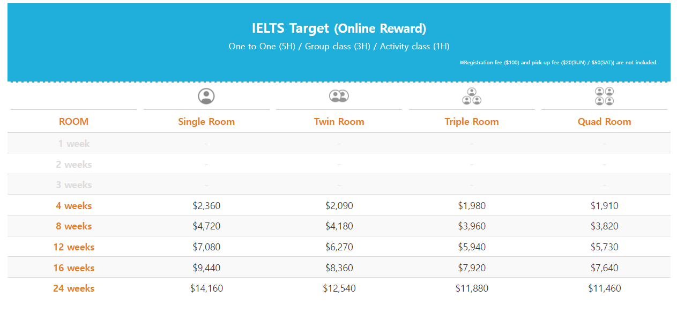
Task: Click the disabled 1 week row label
Action: pos(73,144)
